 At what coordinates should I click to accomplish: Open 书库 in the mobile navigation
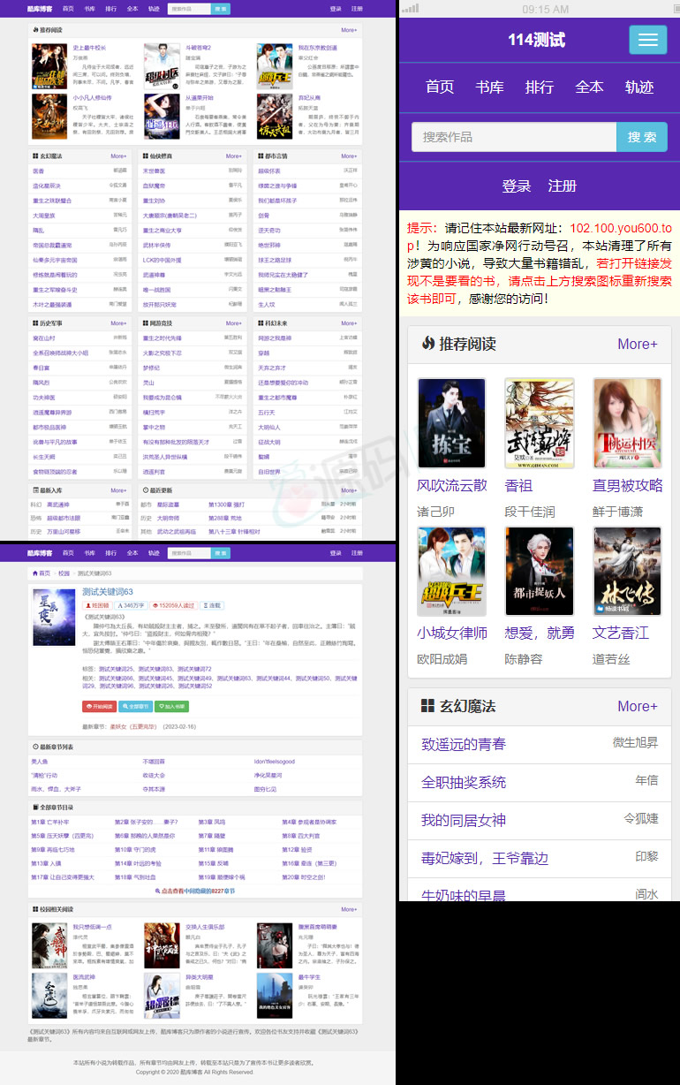pos(489,87)
